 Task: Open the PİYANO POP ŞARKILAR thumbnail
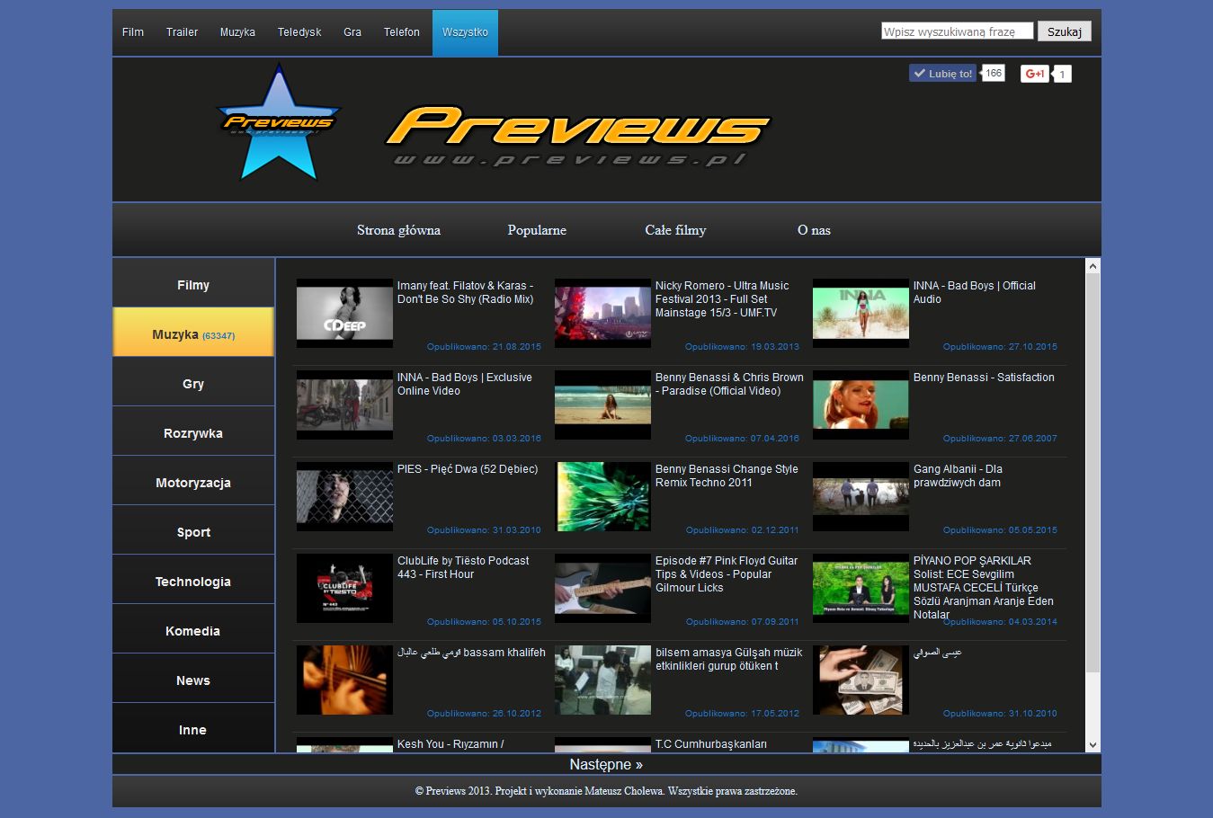pyautogui.click(x=861, y=588)
